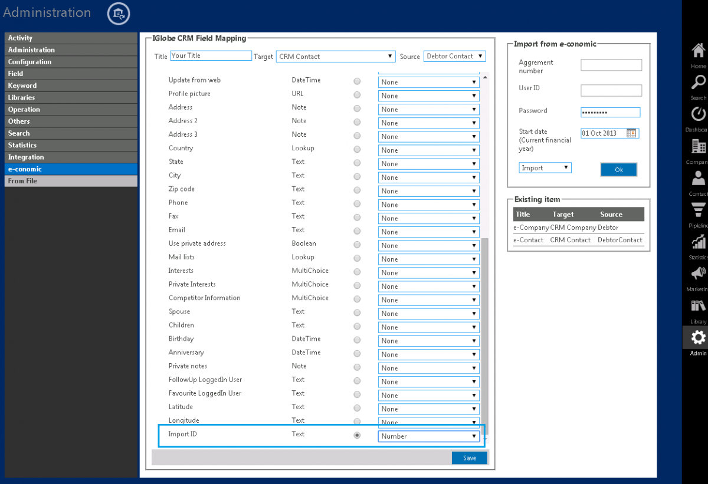Click the Ok button
Screen dimensions: 708x484
click(x=619, y=170)
